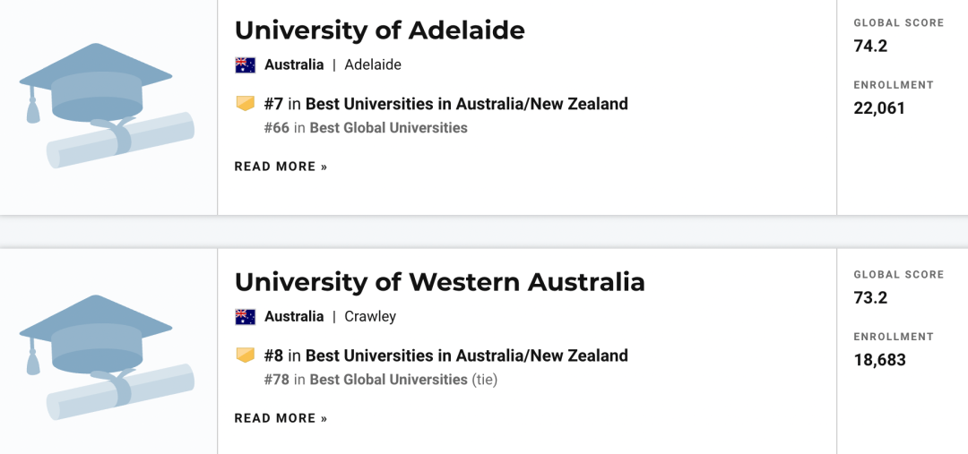The image size is (968, 454).
Task: Click READ MORE under University of Adelaide
Action: [281, 167]
